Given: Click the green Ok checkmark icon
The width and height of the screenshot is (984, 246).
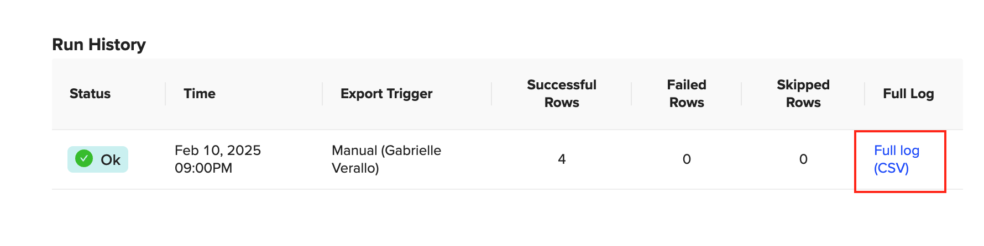Looking at the screenshot, I should pyautogui.click(x=84, y=159).
